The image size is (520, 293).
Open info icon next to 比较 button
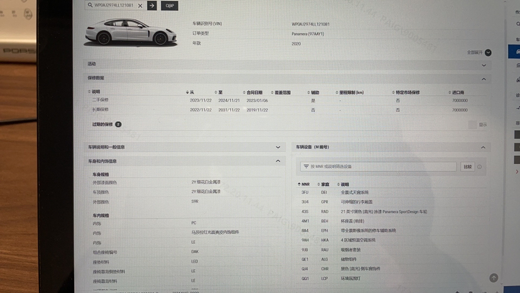480,167
